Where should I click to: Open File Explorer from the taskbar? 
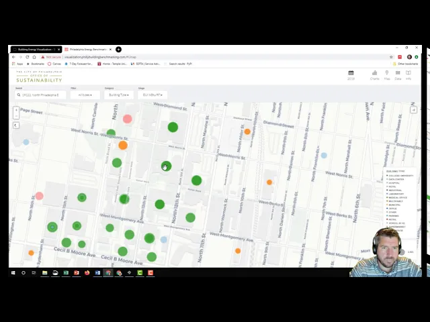[45, 273]
